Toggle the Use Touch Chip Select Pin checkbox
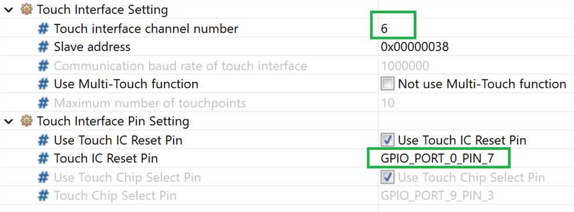Screen dimensions: 574x212 tap(388, 177)
